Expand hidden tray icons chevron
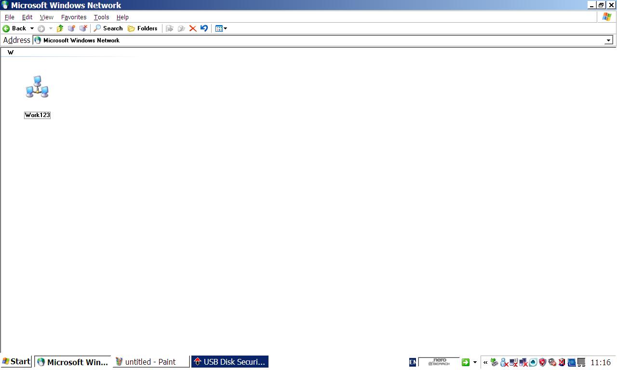The height and width of the screenshot is (370, 617). [485, 362]
